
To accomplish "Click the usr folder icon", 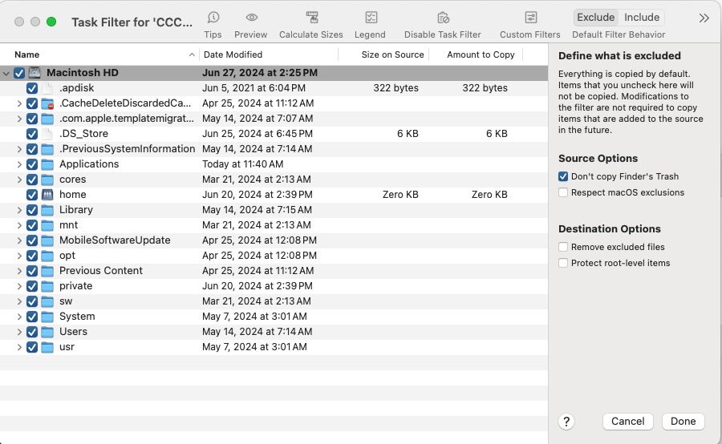I will (47, 347).
